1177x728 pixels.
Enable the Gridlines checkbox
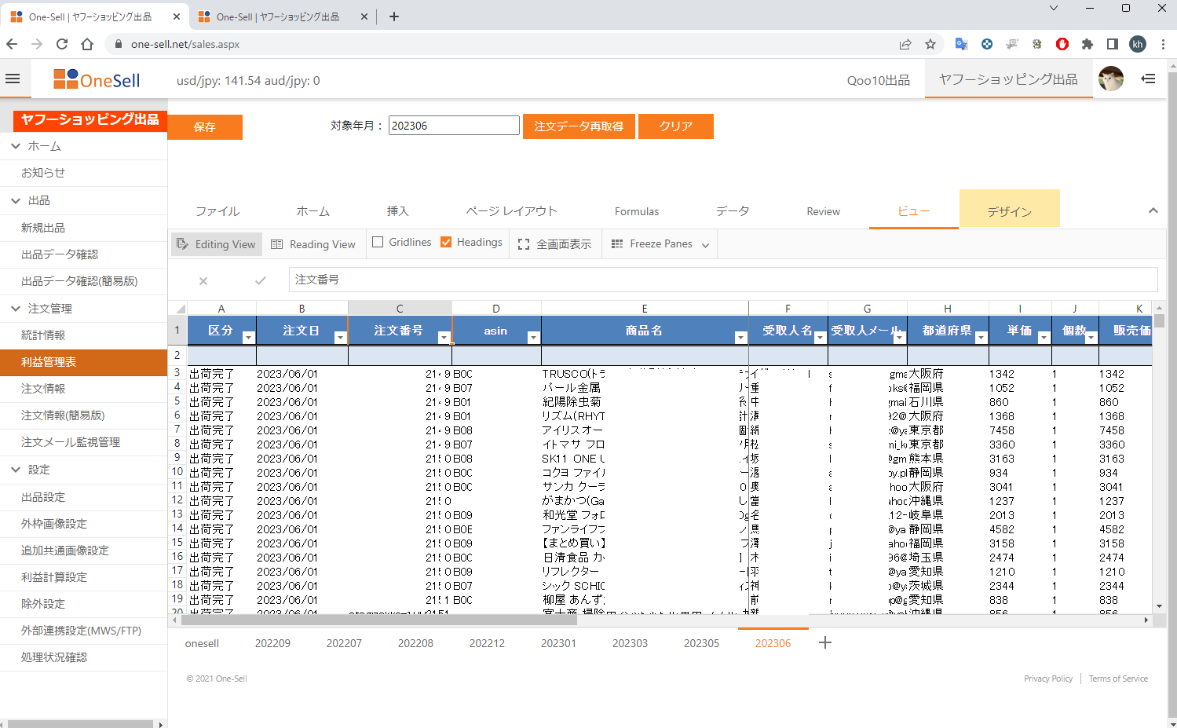pyautogui.click(x=378, y=242)
